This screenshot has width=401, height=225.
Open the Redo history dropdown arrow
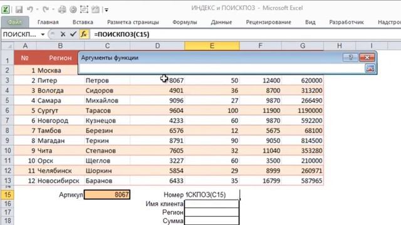click(53, 10)
